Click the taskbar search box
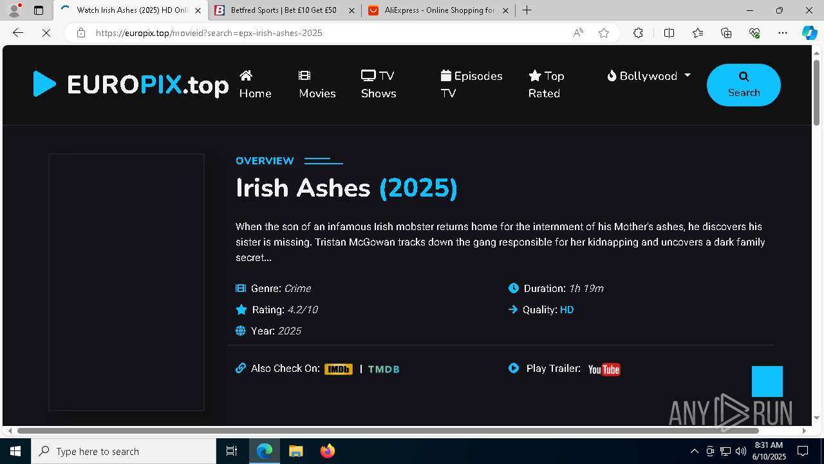 pyautogui.click(x=124, y=451)
